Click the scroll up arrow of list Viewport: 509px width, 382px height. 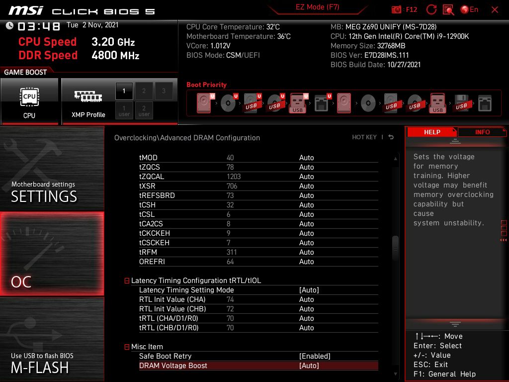(395, 159)
